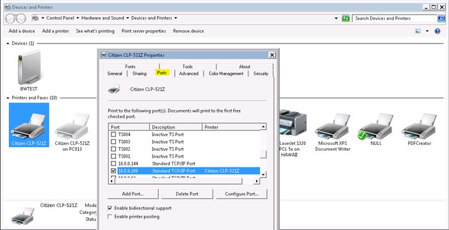Collapse the Devices (1) group
The height and width of the screenshot is (230, 449).
click(8, 43)
